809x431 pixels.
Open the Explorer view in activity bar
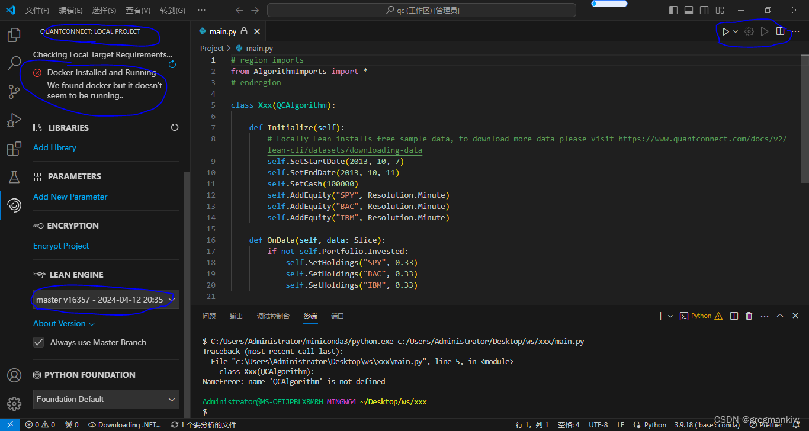point(14,35)
